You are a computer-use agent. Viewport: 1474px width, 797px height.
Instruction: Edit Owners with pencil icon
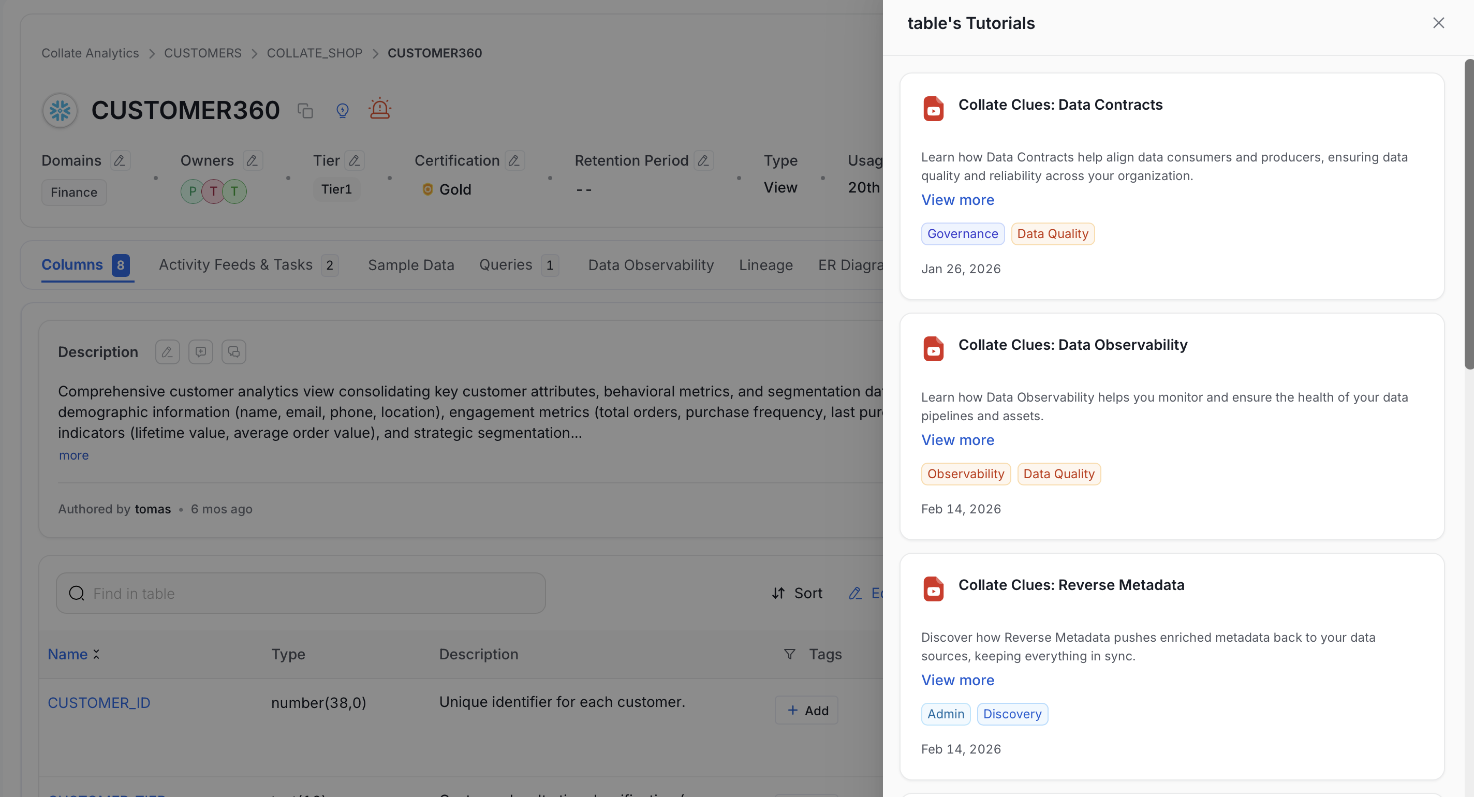point(253,161)
